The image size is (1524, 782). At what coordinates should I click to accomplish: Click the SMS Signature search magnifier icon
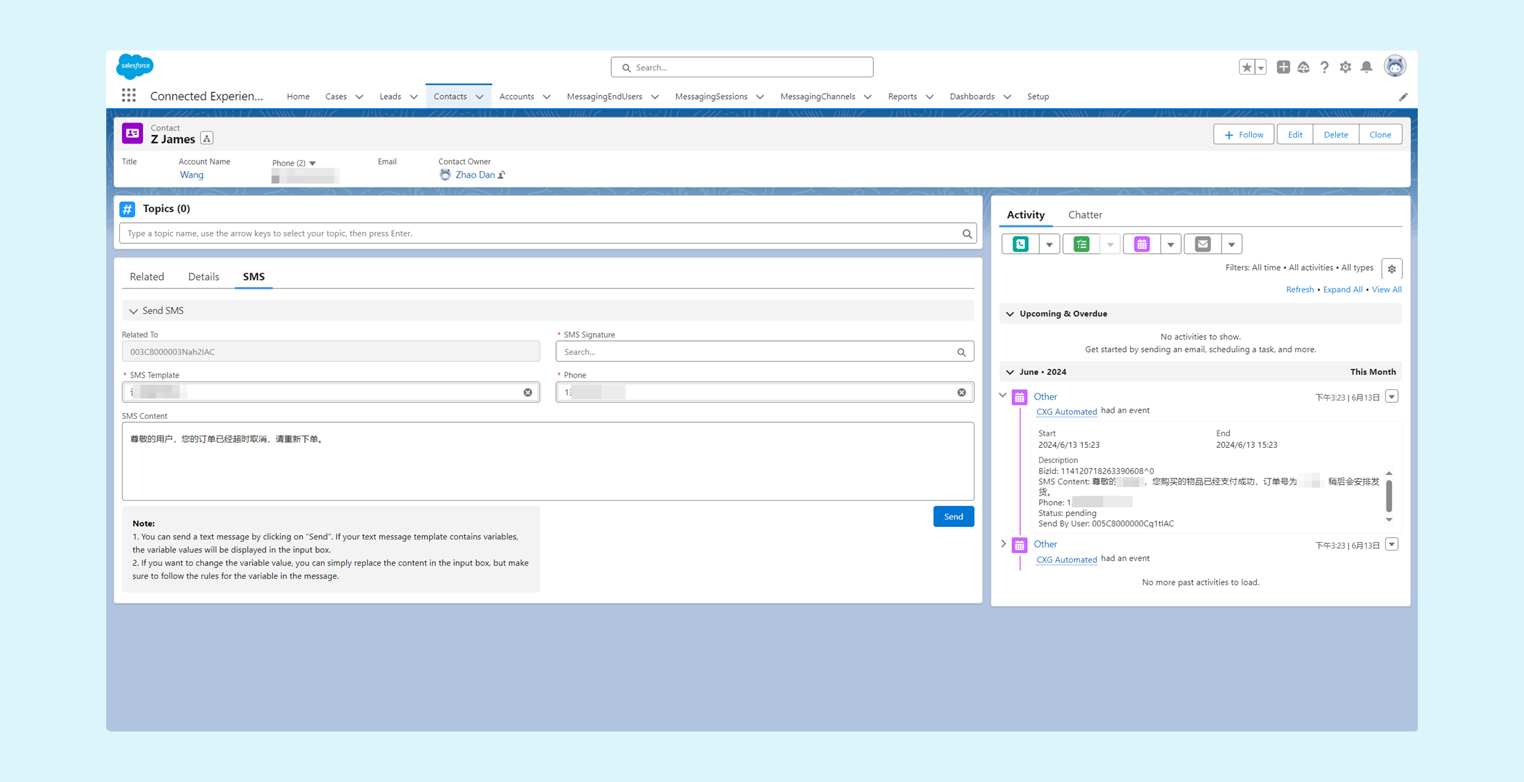[x=961, y=352]
